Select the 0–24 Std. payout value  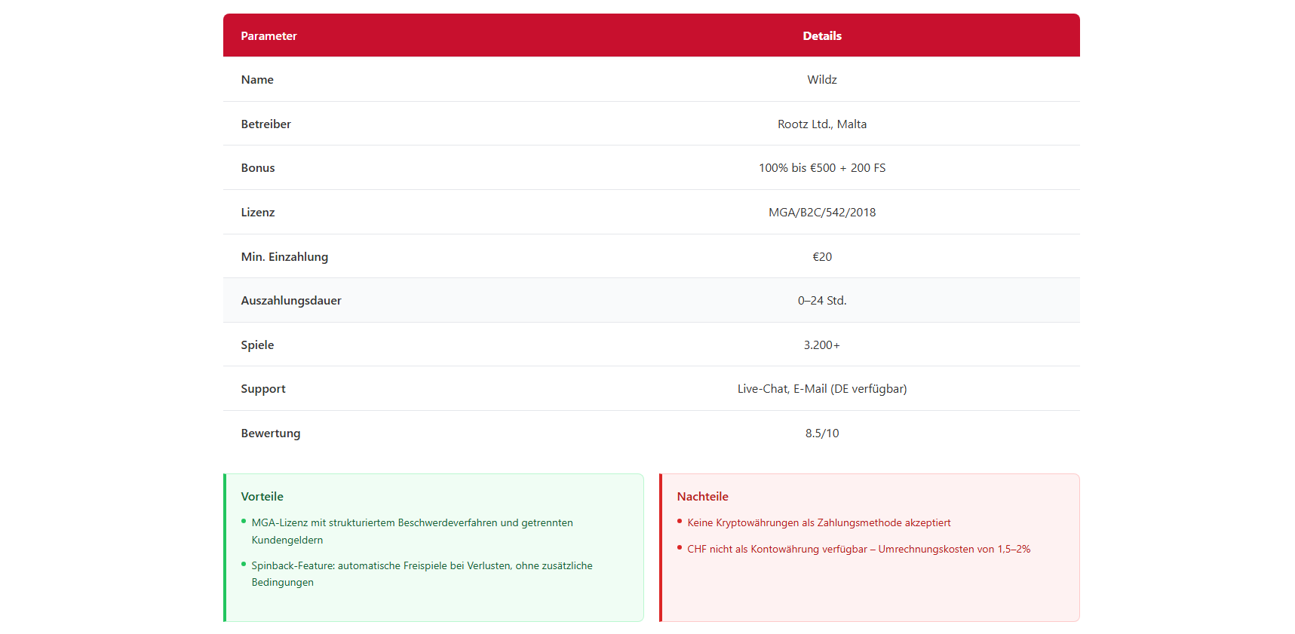tap(821, 301)
